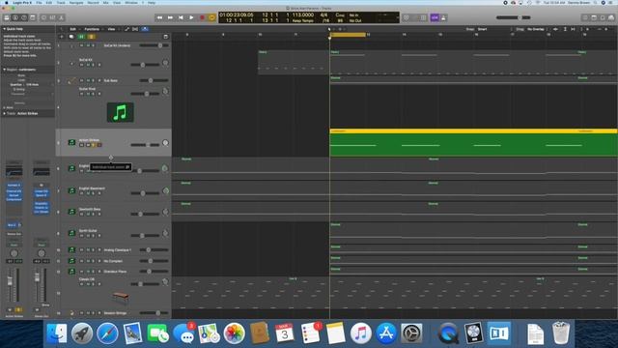The height and width of the screenshot is (348, 618).
Task: Select the green Action Strikes region
Action: point(473,142)
